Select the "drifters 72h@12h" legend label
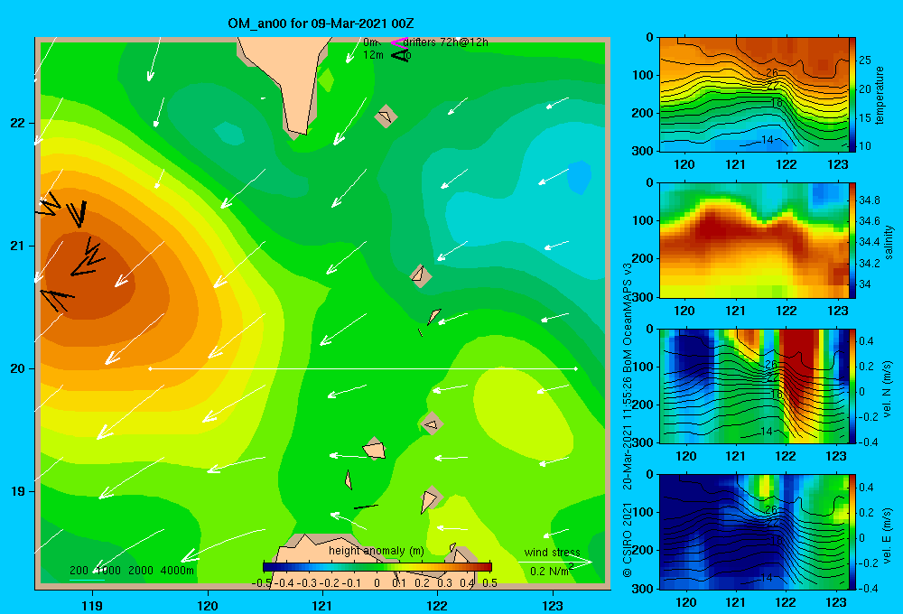 point(446,42)
